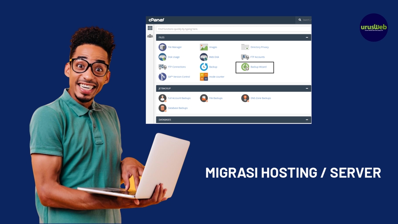Click the header Search field
This screenshot has height=224, width=398.
[303, 20]
